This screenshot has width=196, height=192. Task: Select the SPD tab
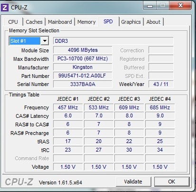pyautogui.click(x=108, y=21)
